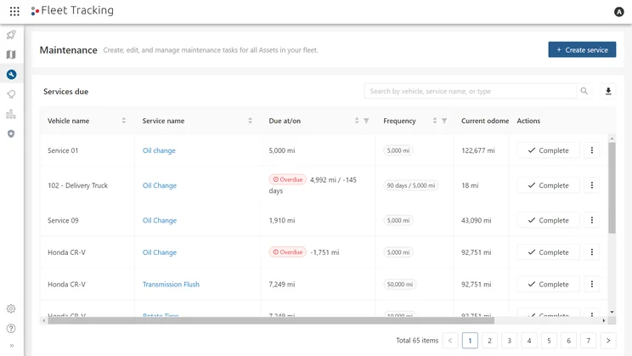Click the vertical table scrollbar thumb
This screenshot has width=632, height=356.
pyautogui.click(x=612, y=188)
